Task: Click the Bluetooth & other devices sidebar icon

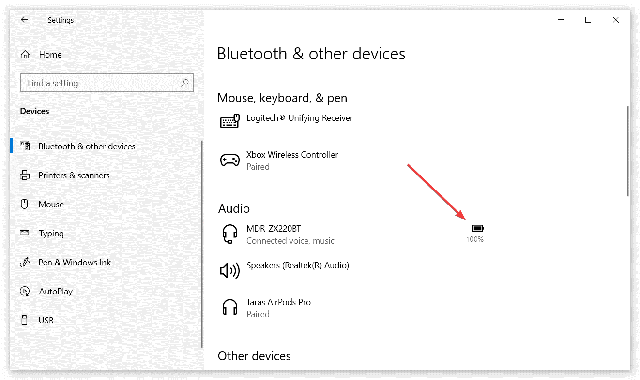Action: pos(25,146)
